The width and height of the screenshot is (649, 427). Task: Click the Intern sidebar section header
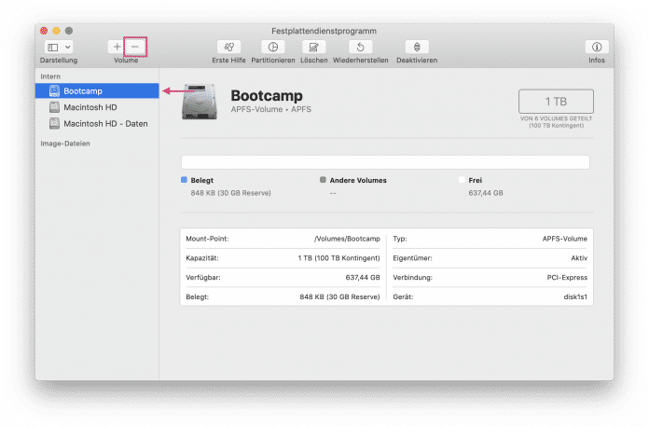pos(51,75)
